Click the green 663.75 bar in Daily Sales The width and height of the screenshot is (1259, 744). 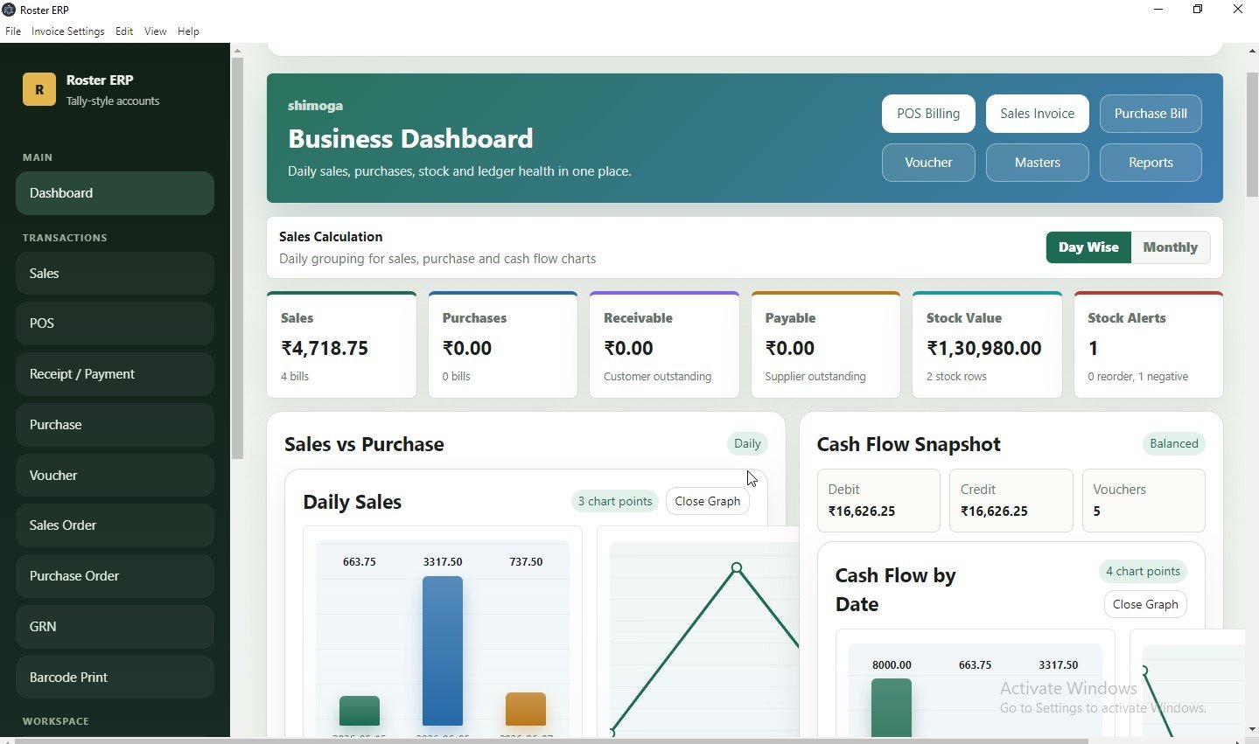pos(360,711)
